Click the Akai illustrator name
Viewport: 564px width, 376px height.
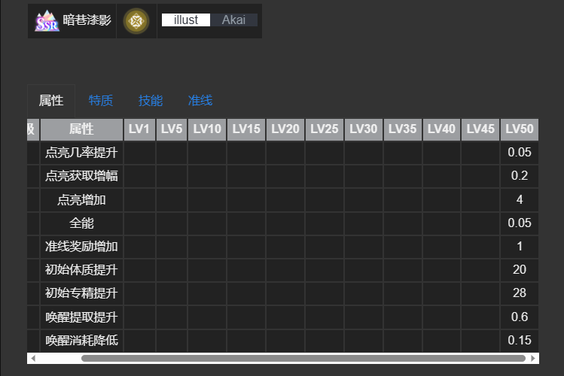[233, 20]
